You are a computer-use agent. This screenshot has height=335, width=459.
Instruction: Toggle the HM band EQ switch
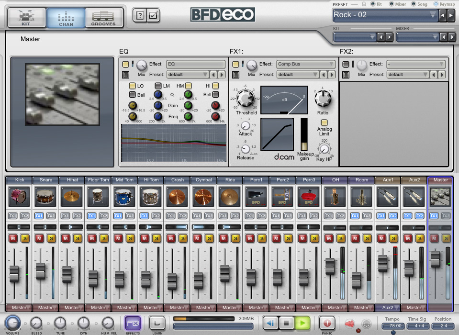pos(188,86)
